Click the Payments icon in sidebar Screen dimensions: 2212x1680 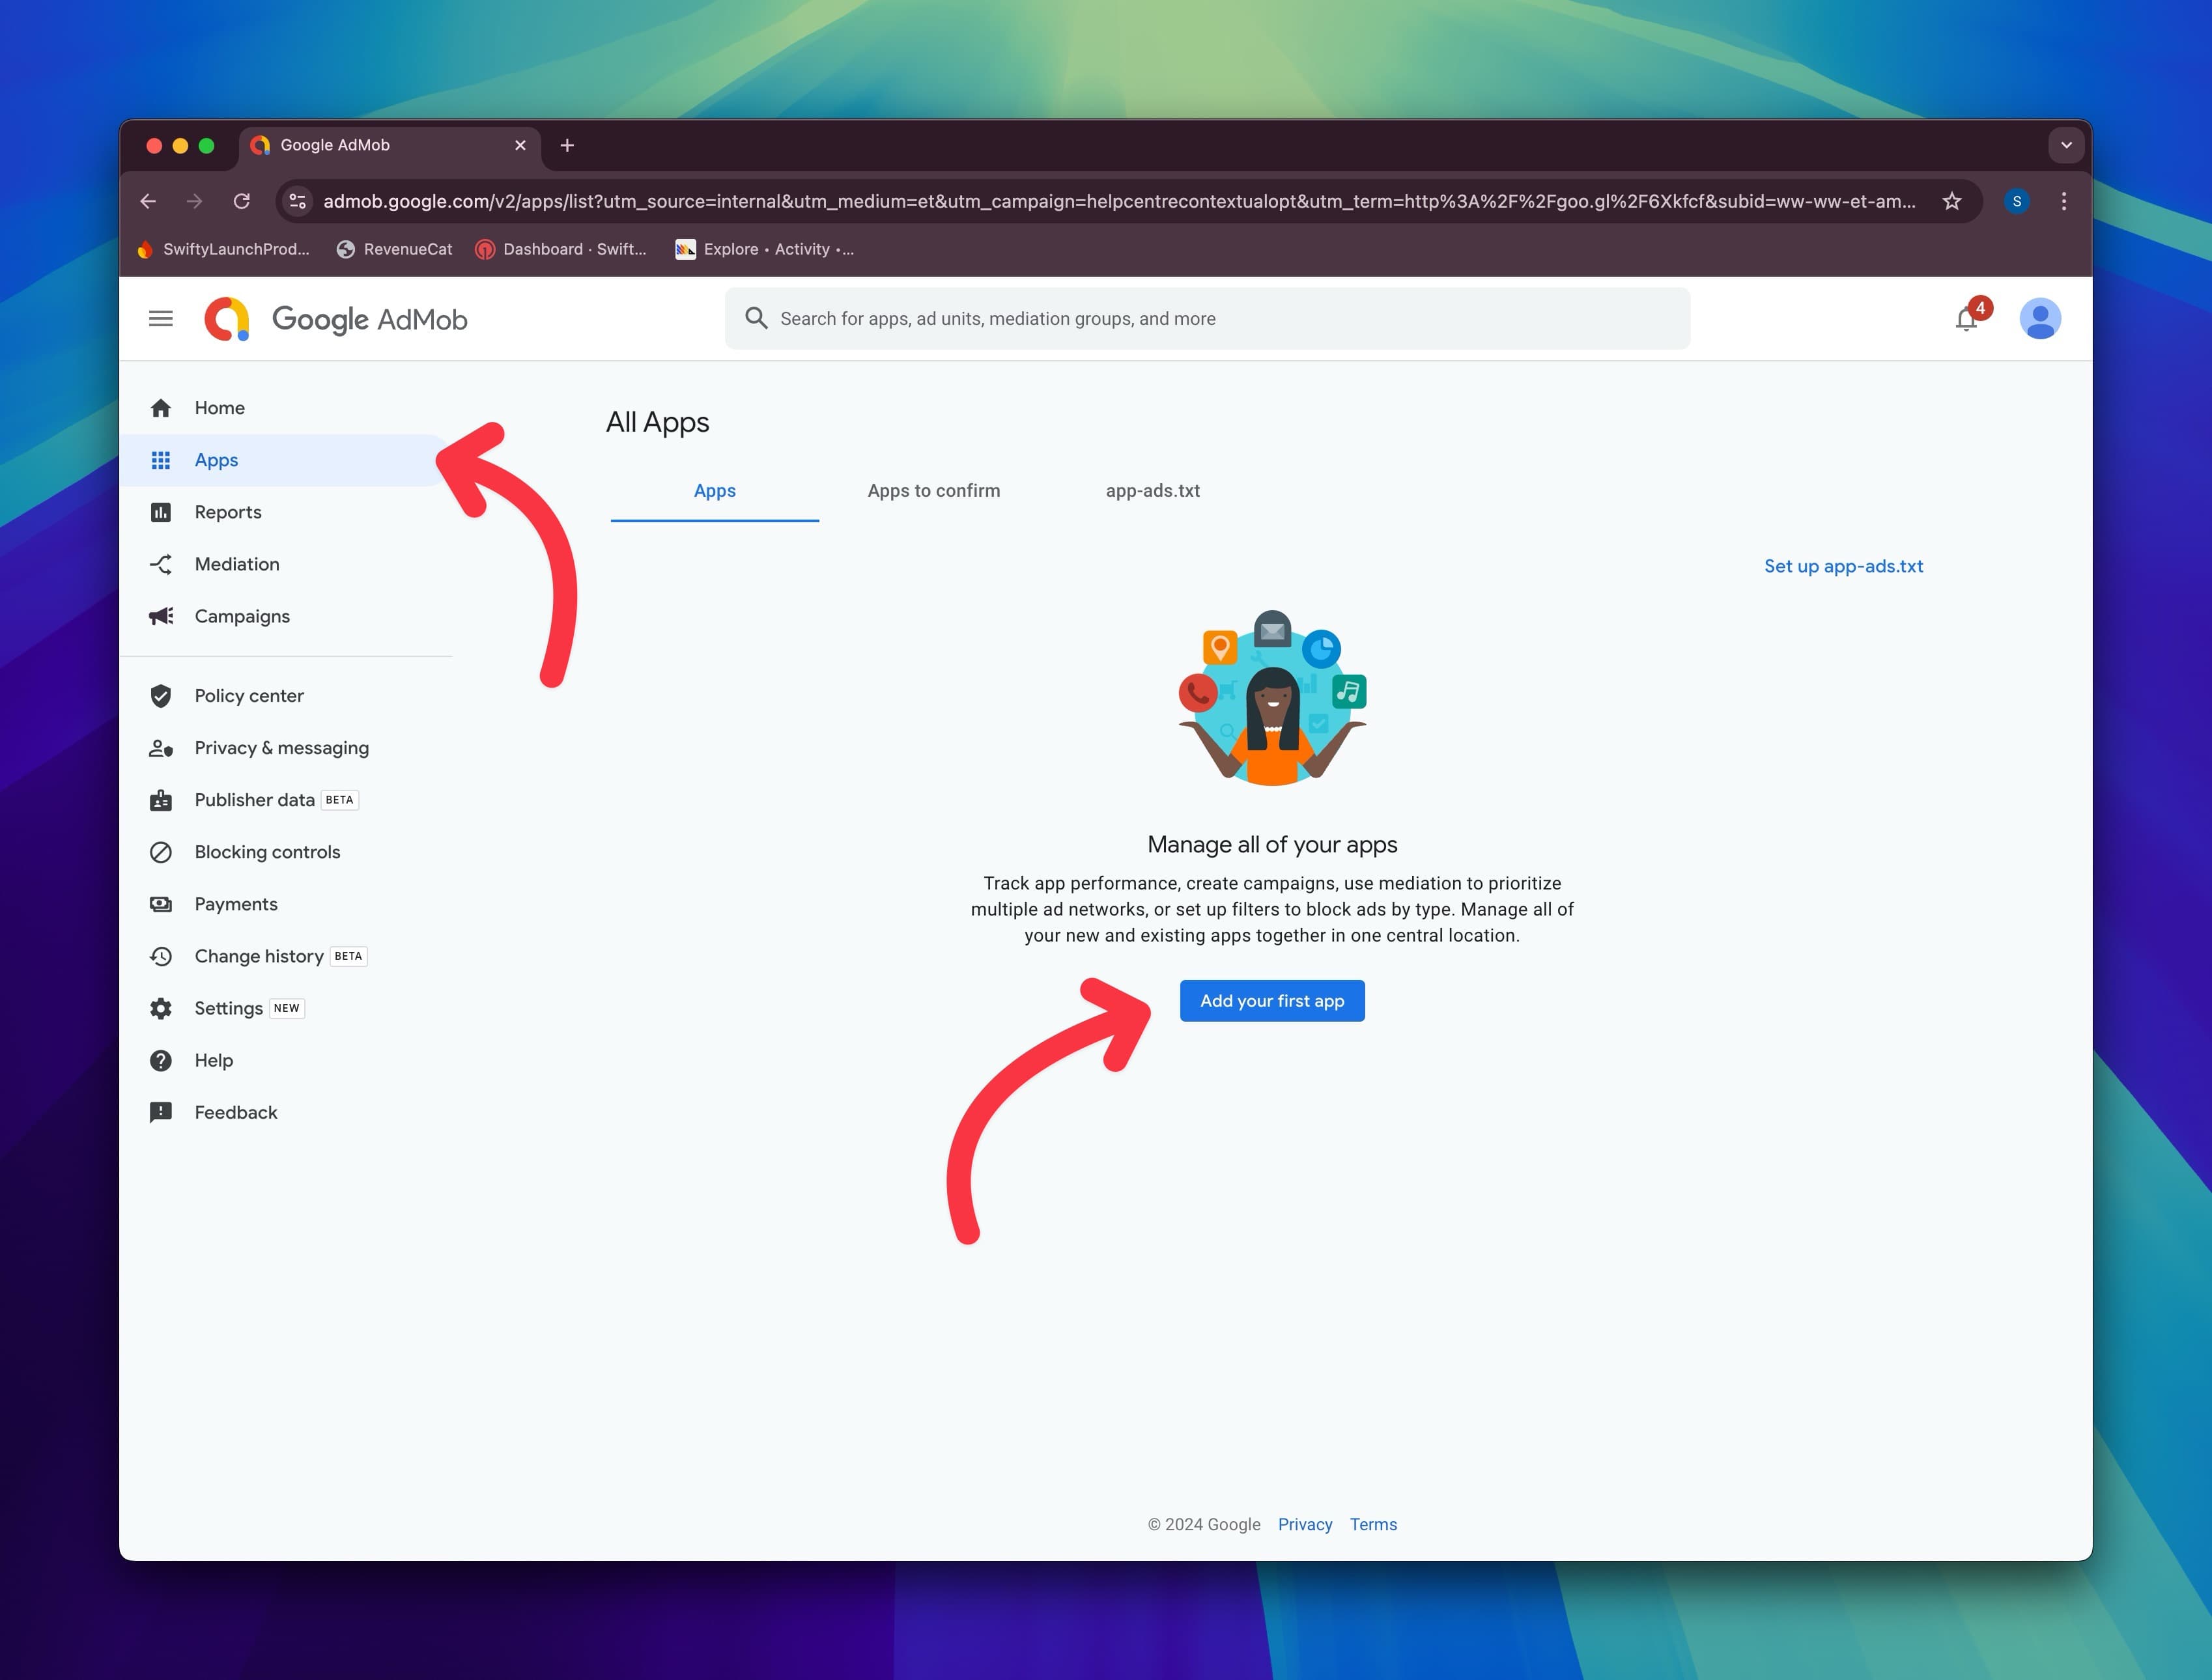162,904
